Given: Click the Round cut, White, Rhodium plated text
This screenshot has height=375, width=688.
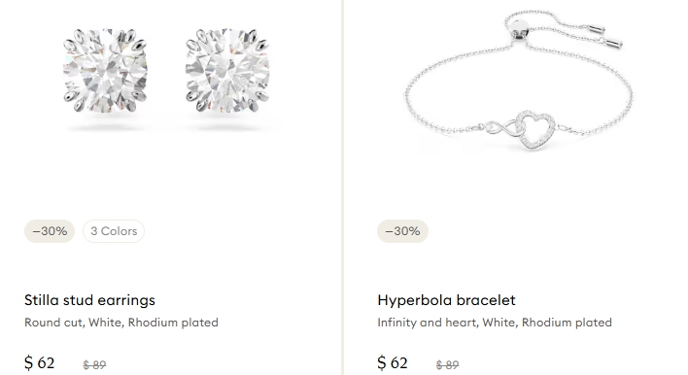Looking at the screenshot, I should click(x=121, y=323).
